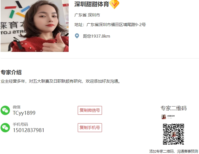Click the A甜甜体育 name above QR code
Image resolution: width=199 pixels, height=154 pixels.
click(171, 116)
